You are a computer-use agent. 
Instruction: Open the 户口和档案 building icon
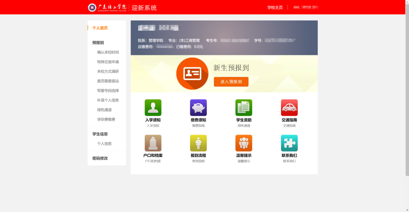(153, 143)
